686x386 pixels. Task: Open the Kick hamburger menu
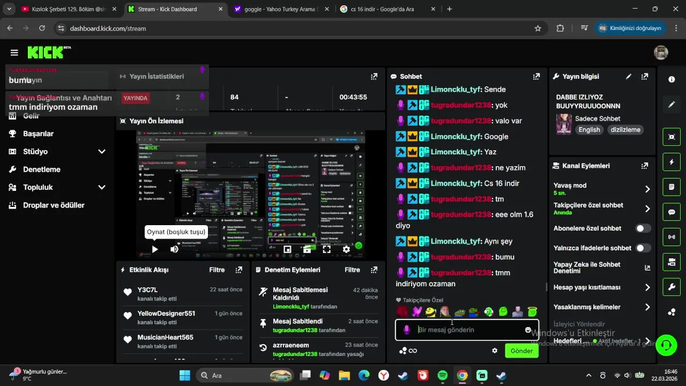(x=14, y=53)
